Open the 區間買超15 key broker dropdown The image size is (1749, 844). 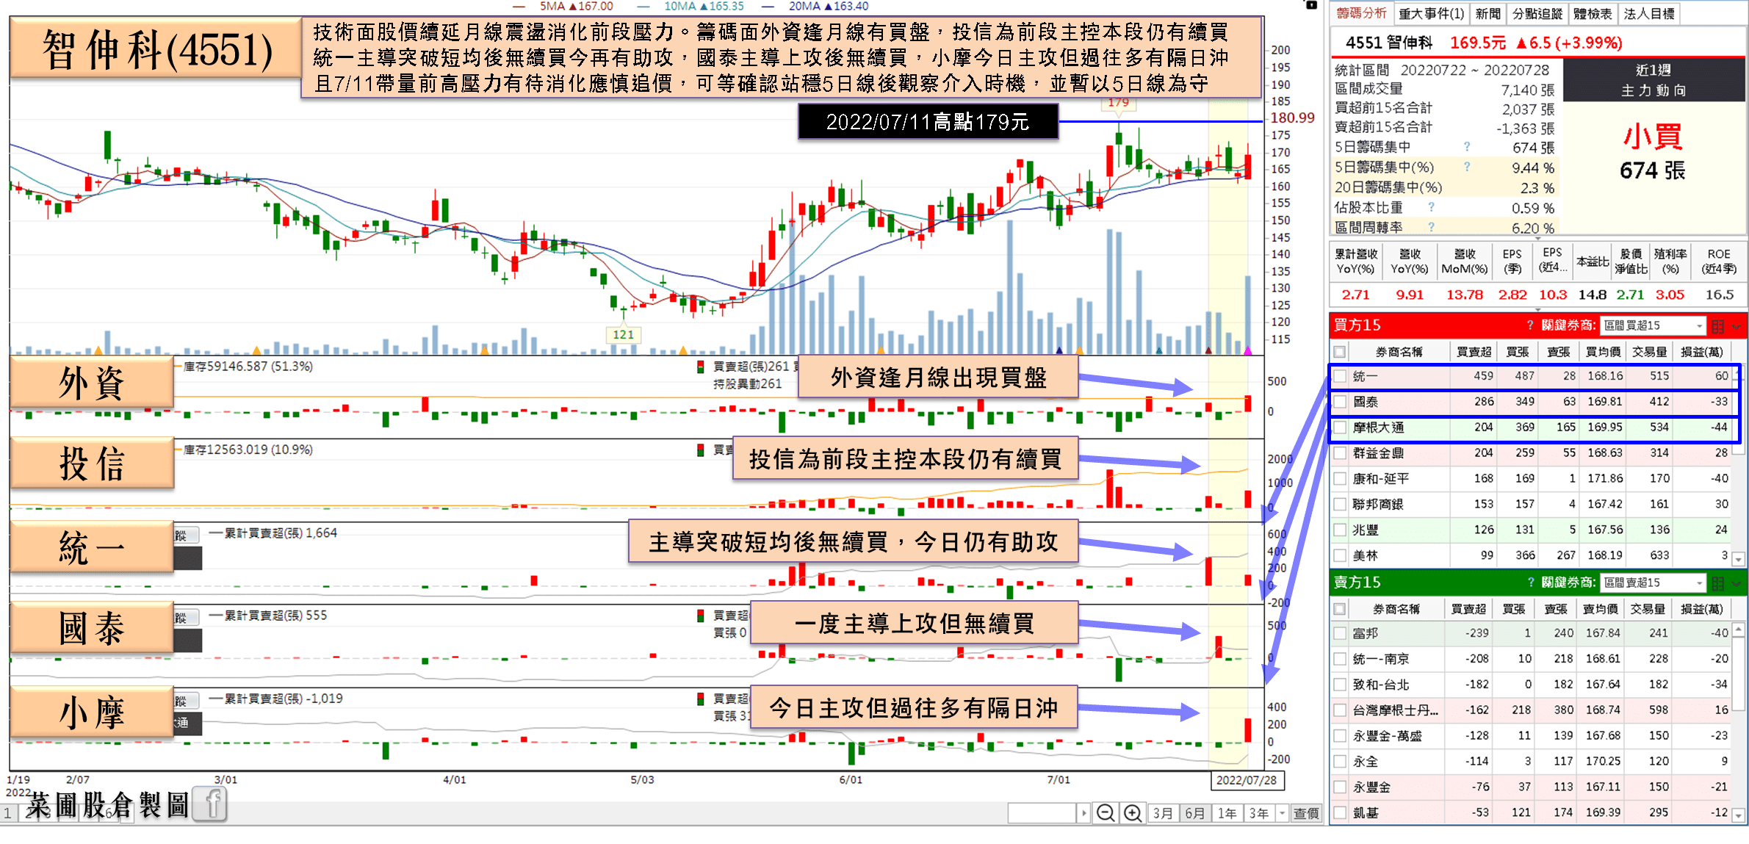point(1653,325)
